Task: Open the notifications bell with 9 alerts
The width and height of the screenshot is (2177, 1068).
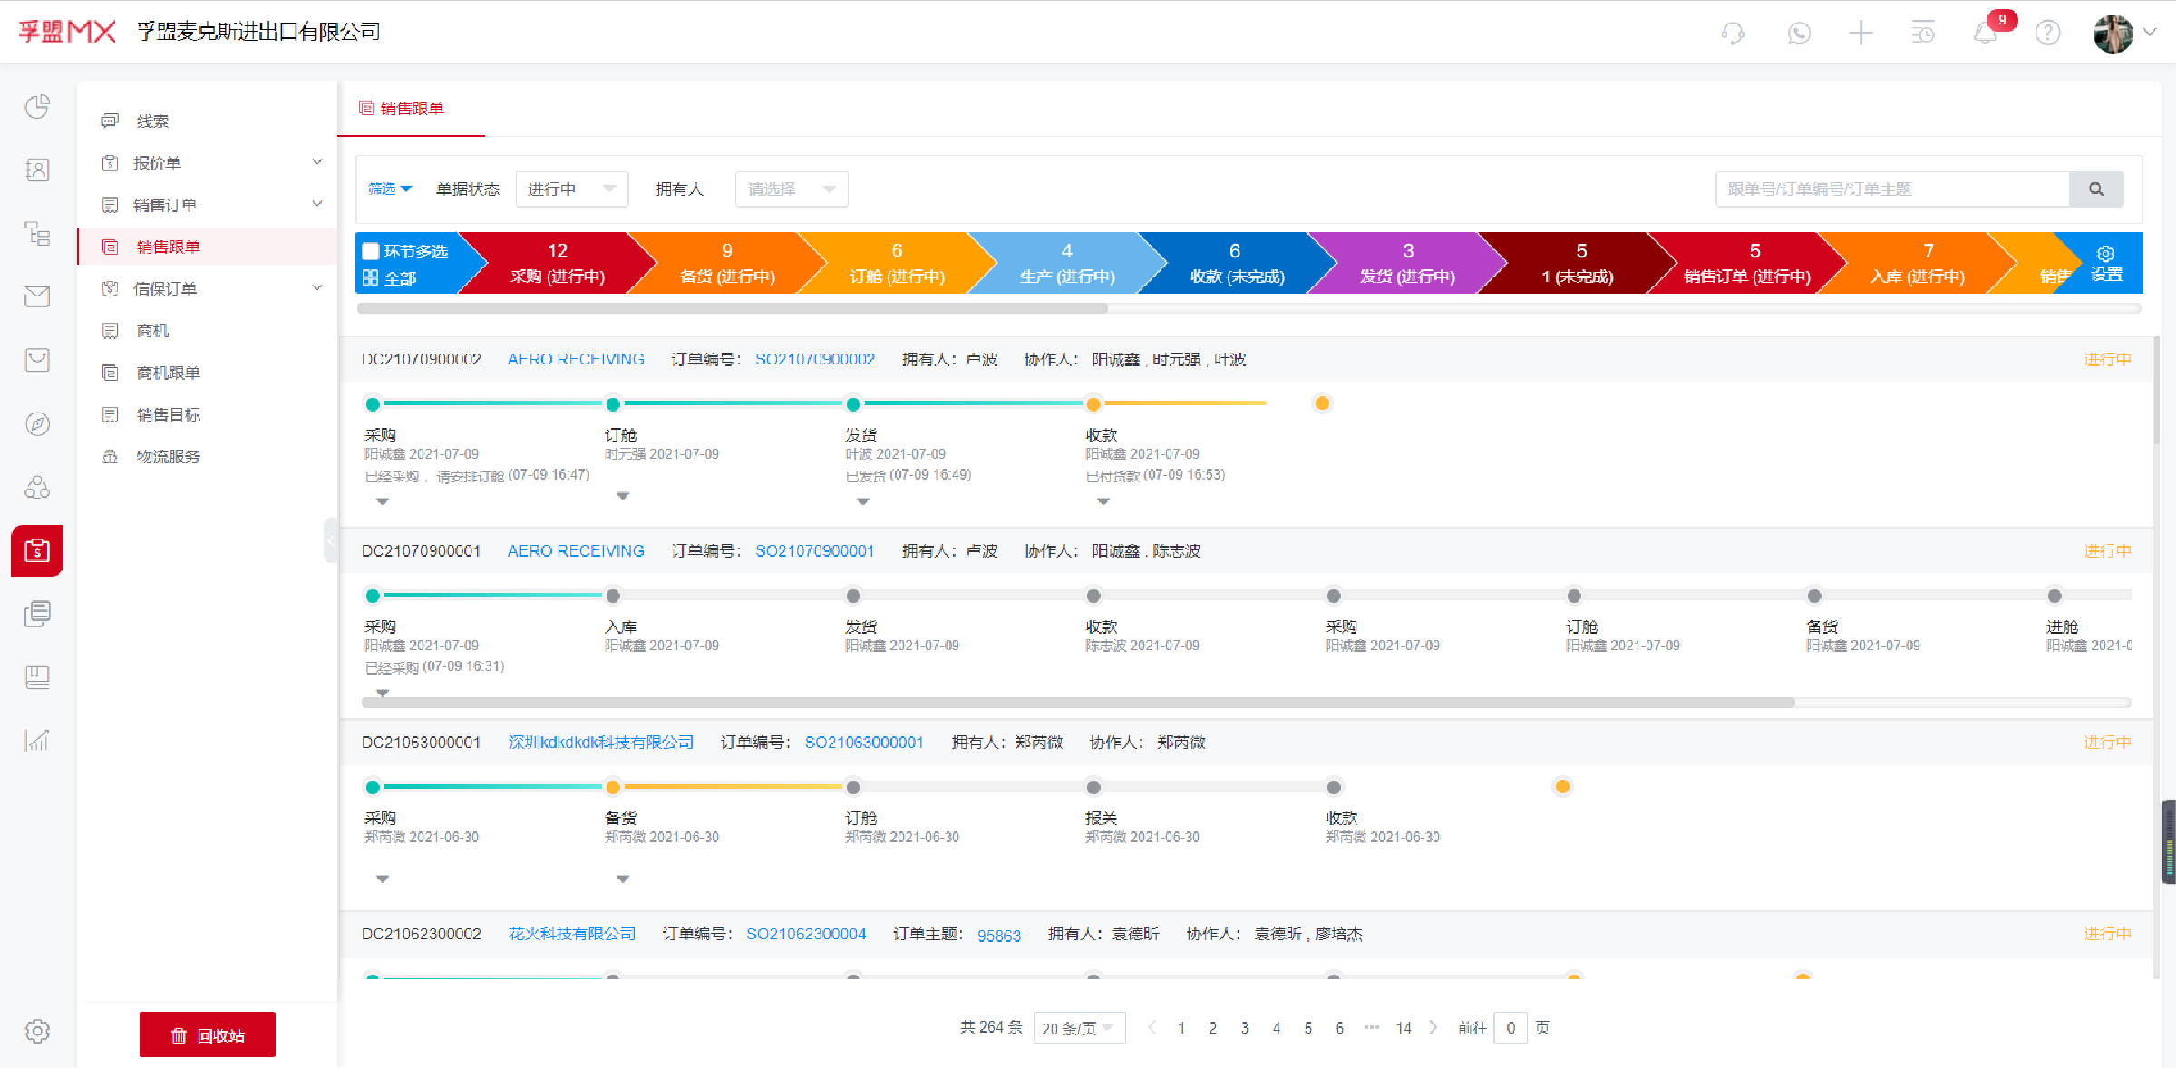Action: point(1986,32)
